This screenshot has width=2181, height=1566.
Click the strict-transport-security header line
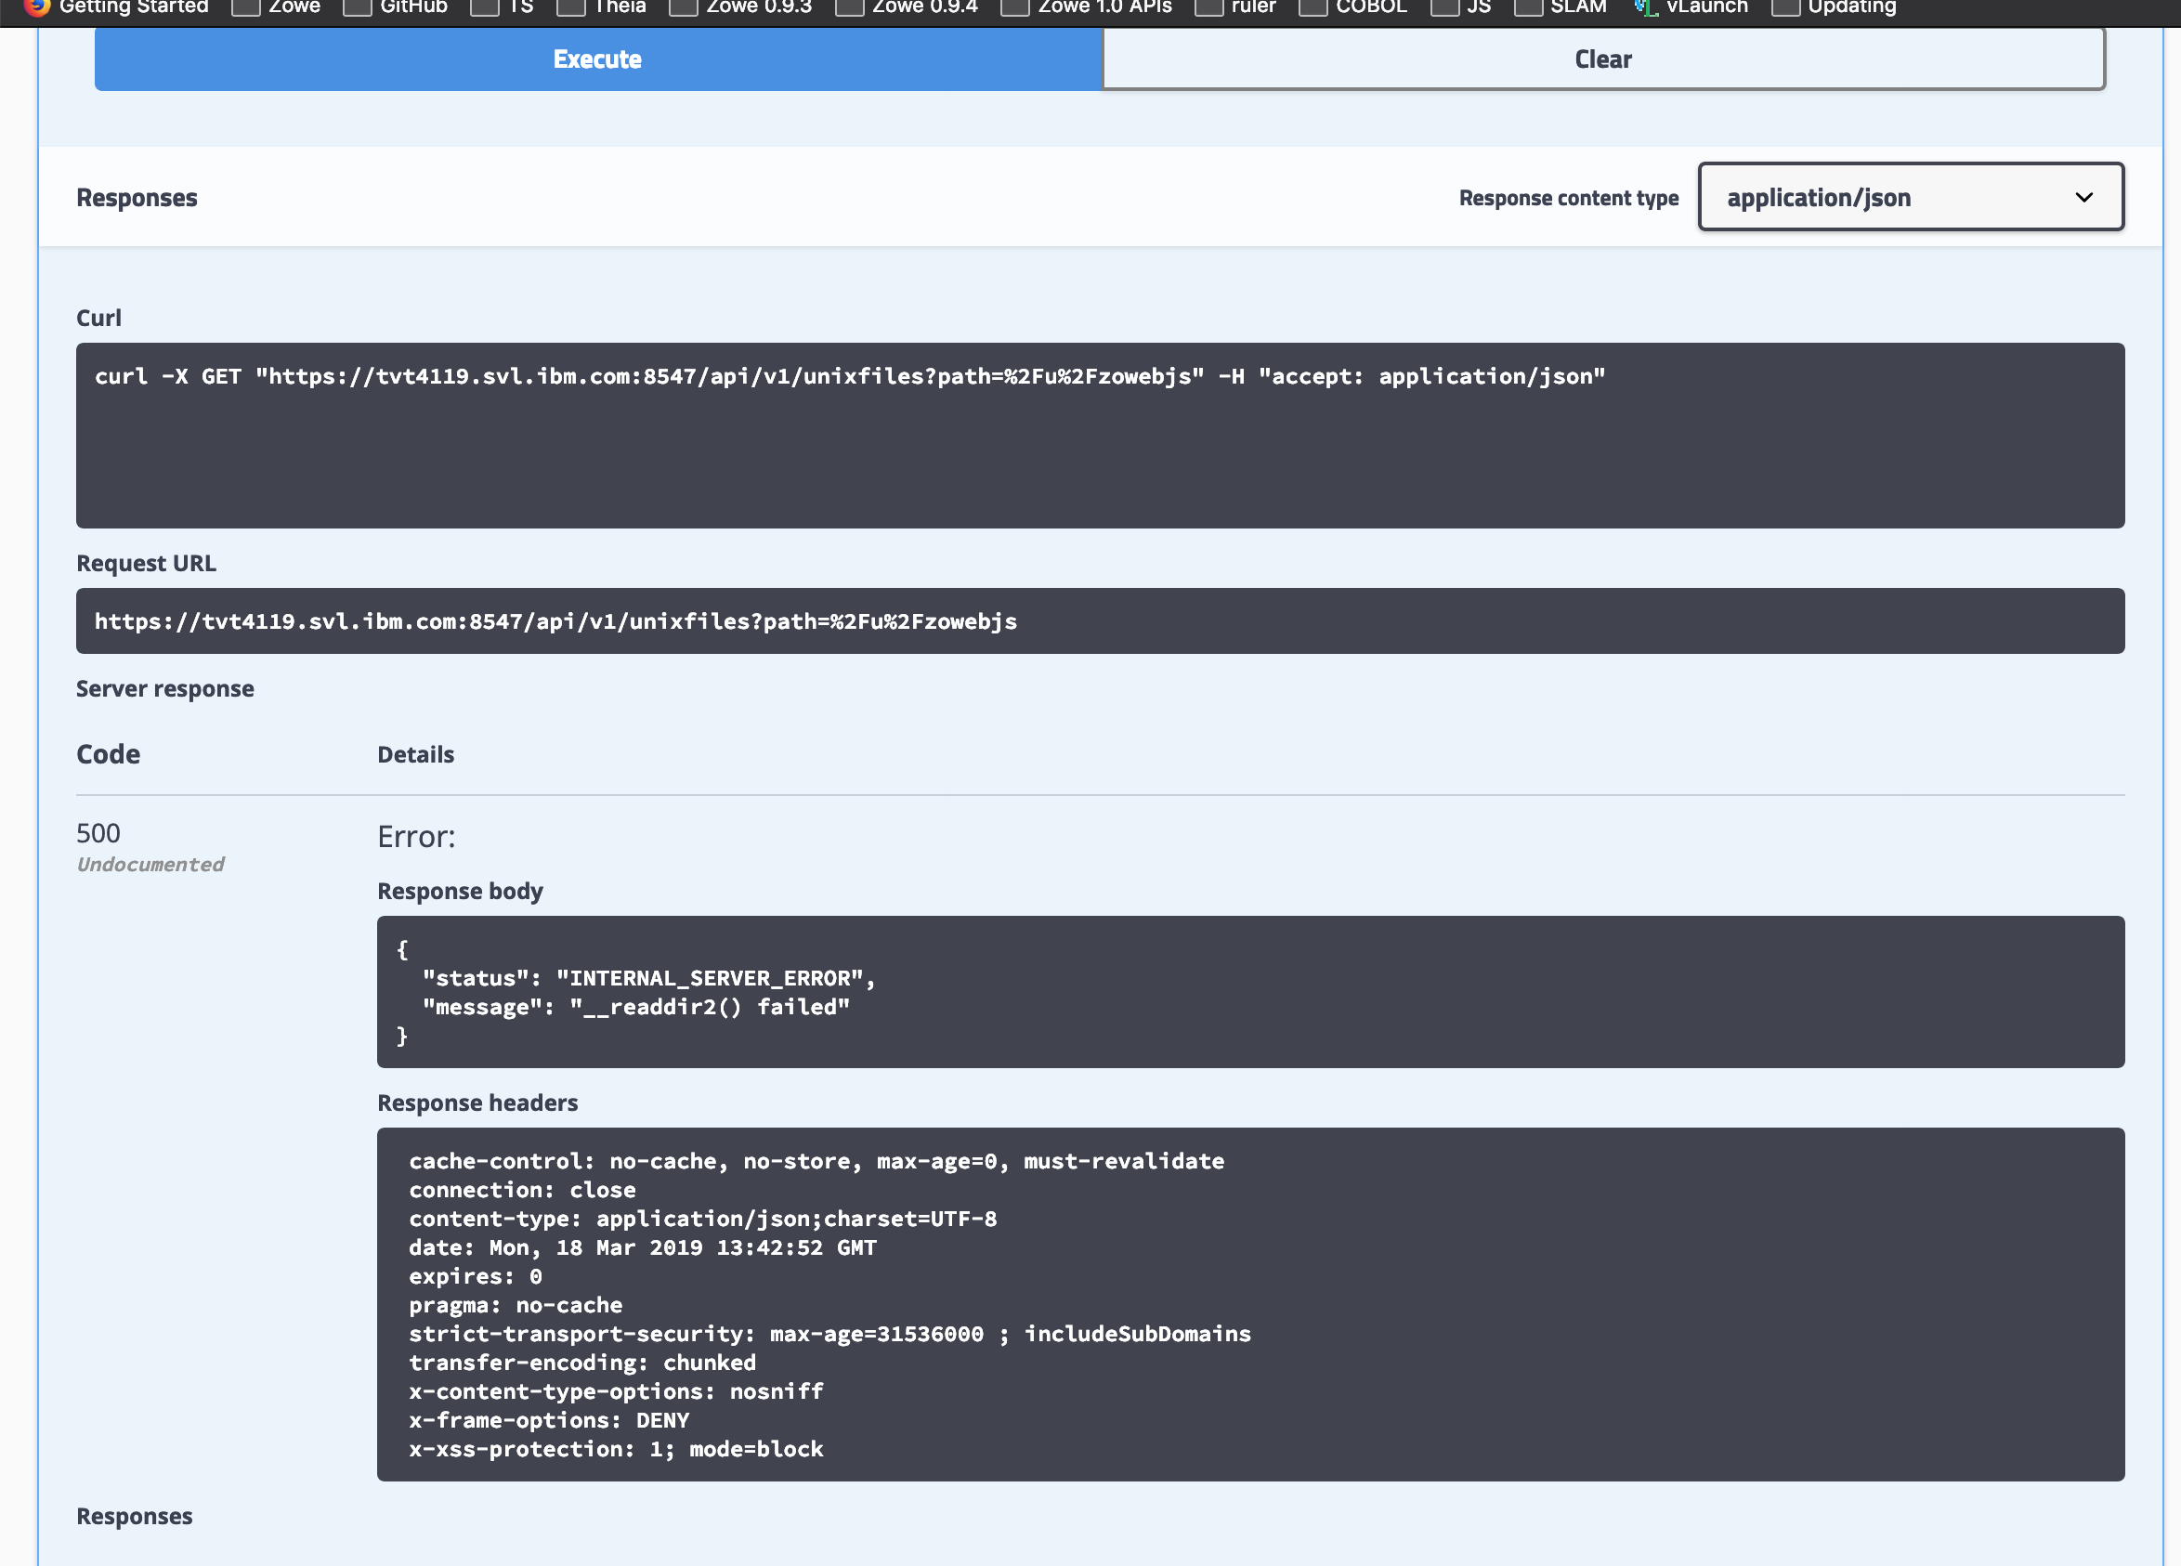point(829,1335)
